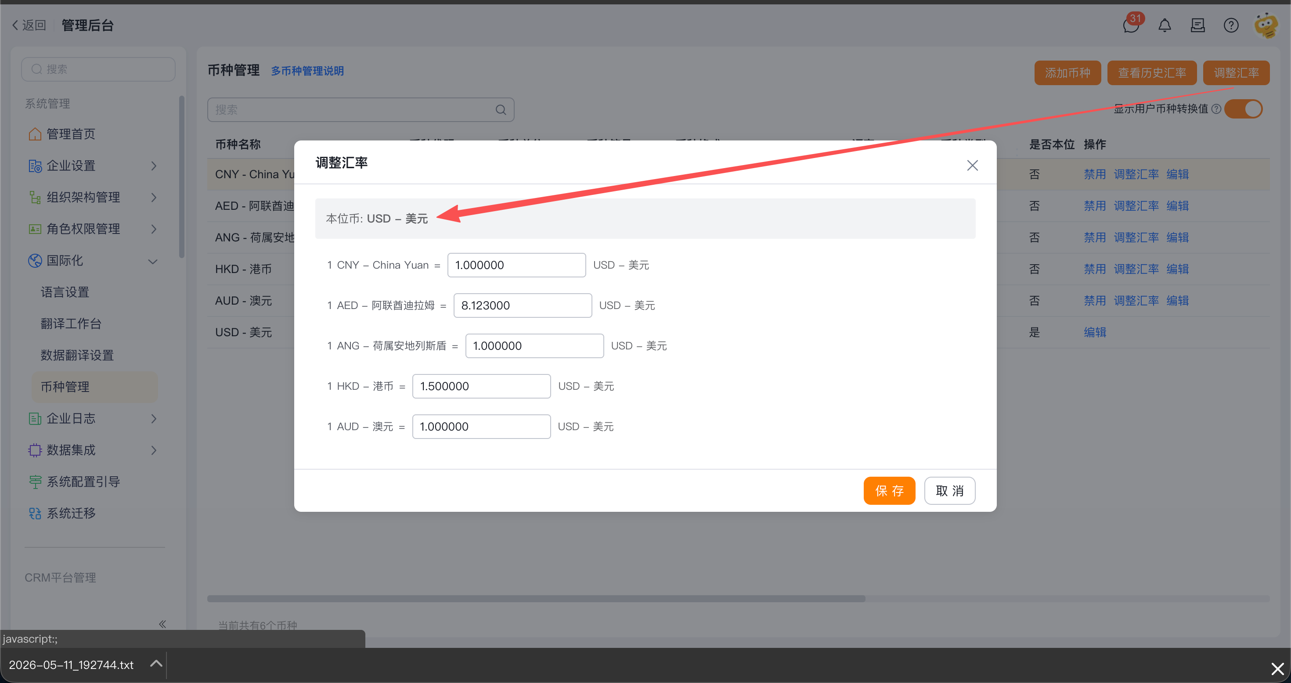
Task: Click the 系统迁移 sidebar icon
Action: tap(35, 513)
